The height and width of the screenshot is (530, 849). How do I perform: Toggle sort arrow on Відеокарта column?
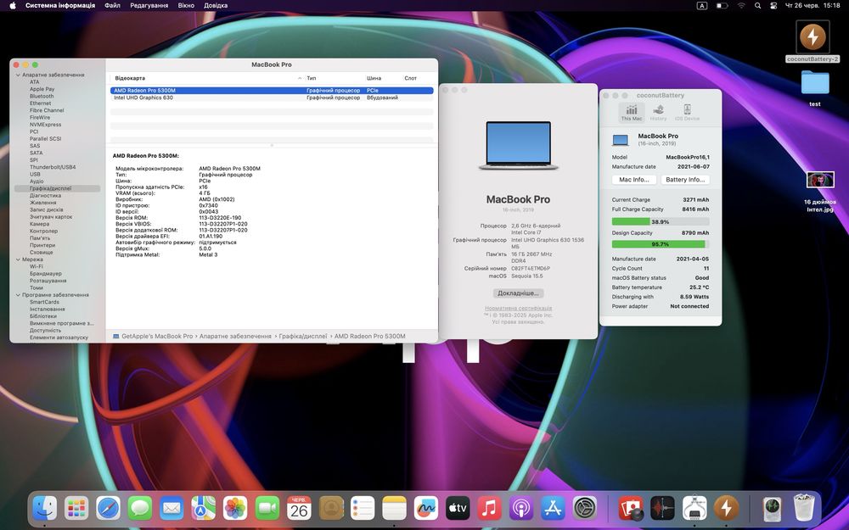[x=300, y=78]
